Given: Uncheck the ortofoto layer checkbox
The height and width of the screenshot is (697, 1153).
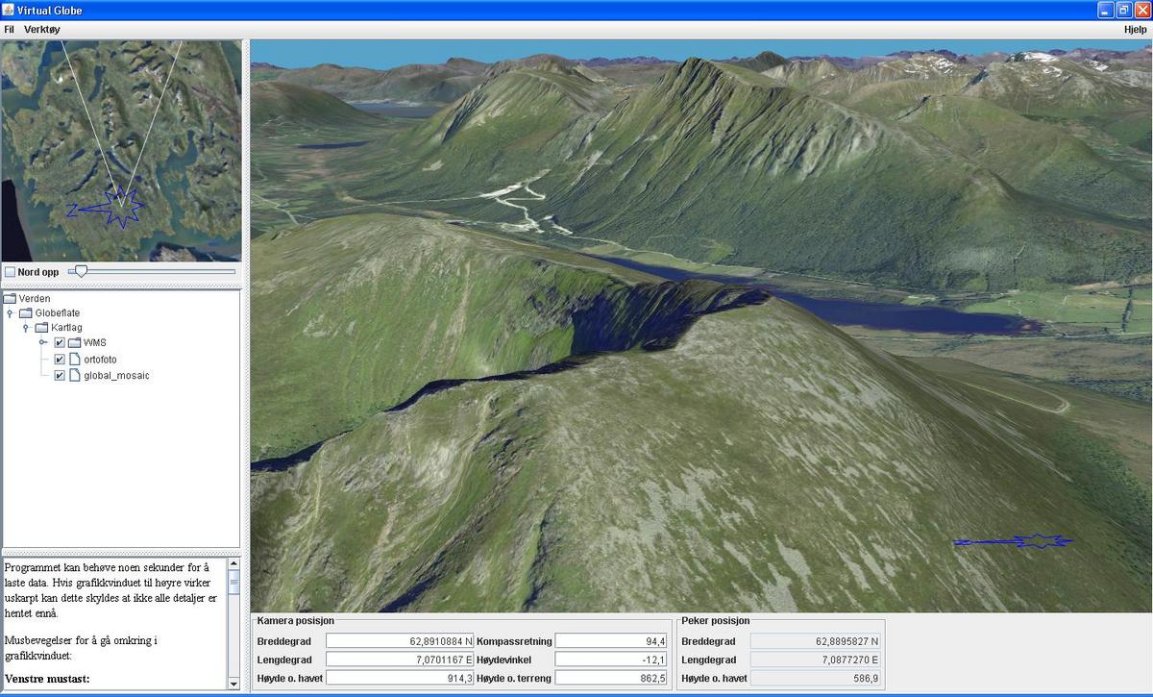Looking at the screenshot, I should click(x=60, y=360).
